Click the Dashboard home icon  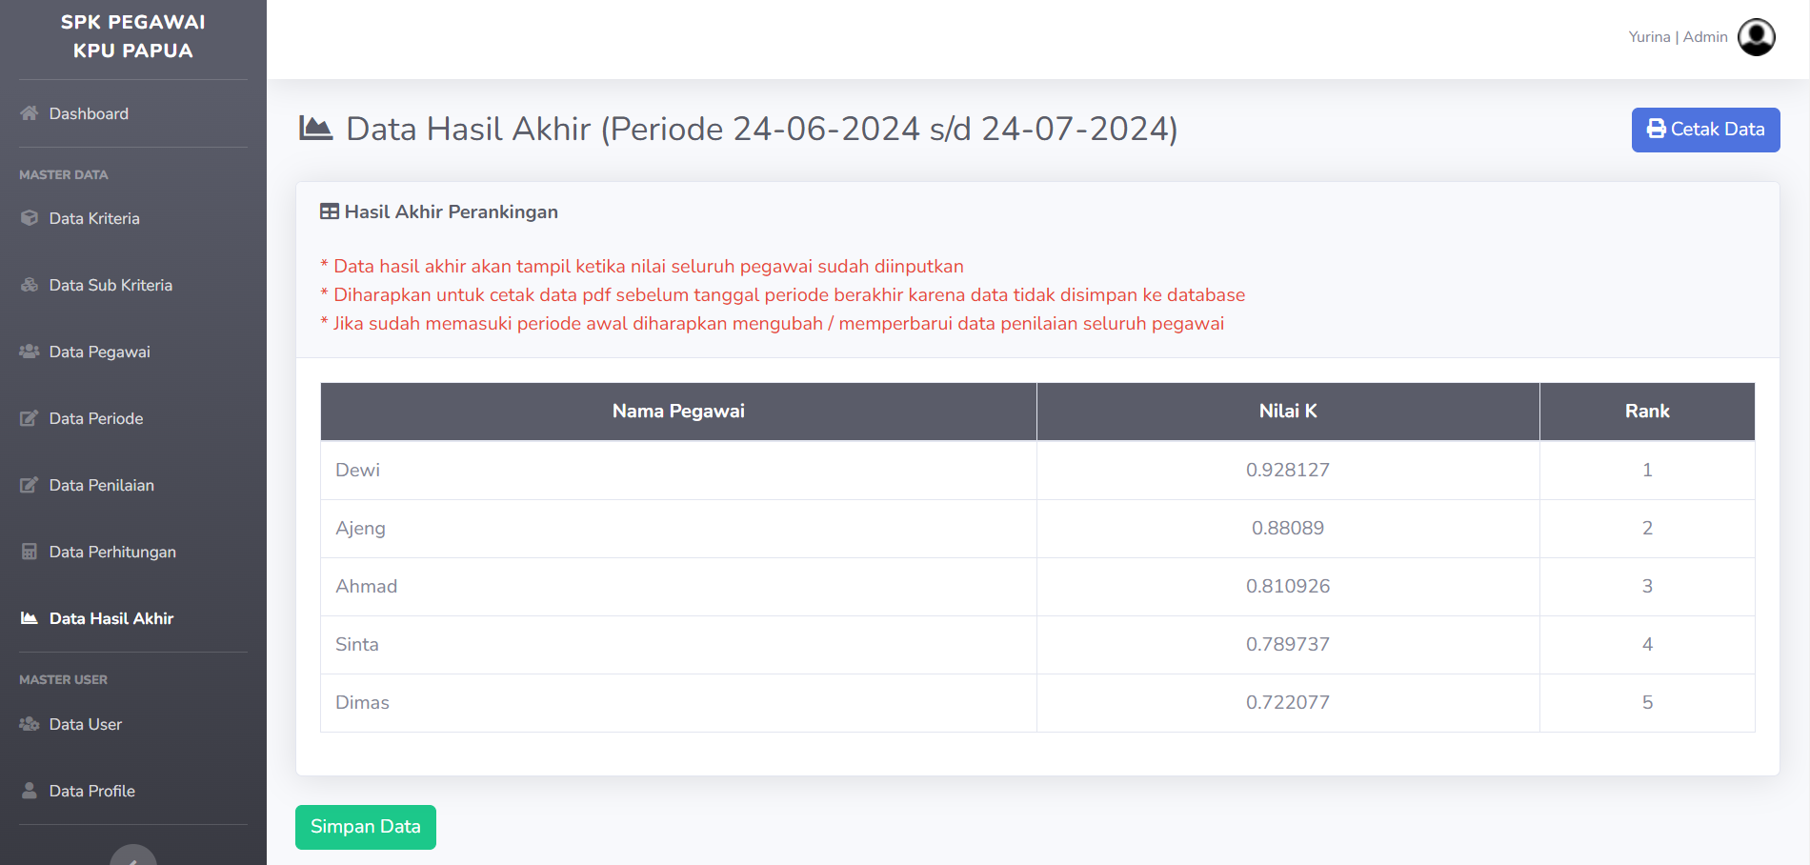30,113
